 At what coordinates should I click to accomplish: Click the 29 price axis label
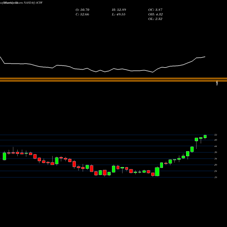tap(216, 165)
